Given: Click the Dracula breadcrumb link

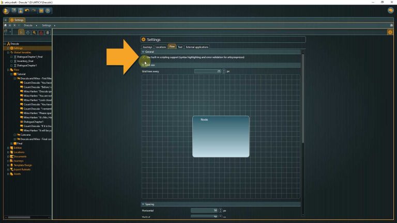Looking at the screenshot, I should point(28,25).
